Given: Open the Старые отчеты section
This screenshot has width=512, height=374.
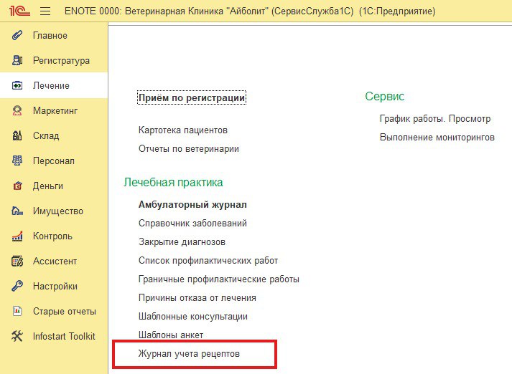Looking at the screenshot, I should (65, 311).
